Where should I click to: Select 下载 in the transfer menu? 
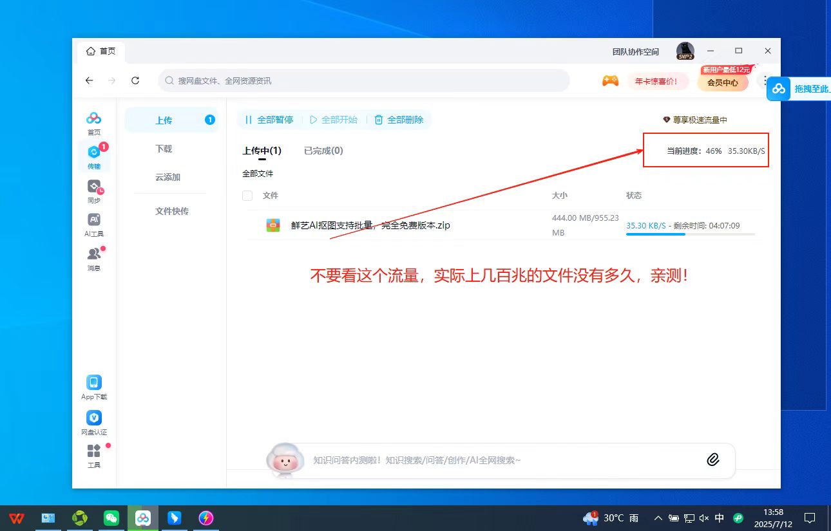pyautogui.click(x=163, y=149)
